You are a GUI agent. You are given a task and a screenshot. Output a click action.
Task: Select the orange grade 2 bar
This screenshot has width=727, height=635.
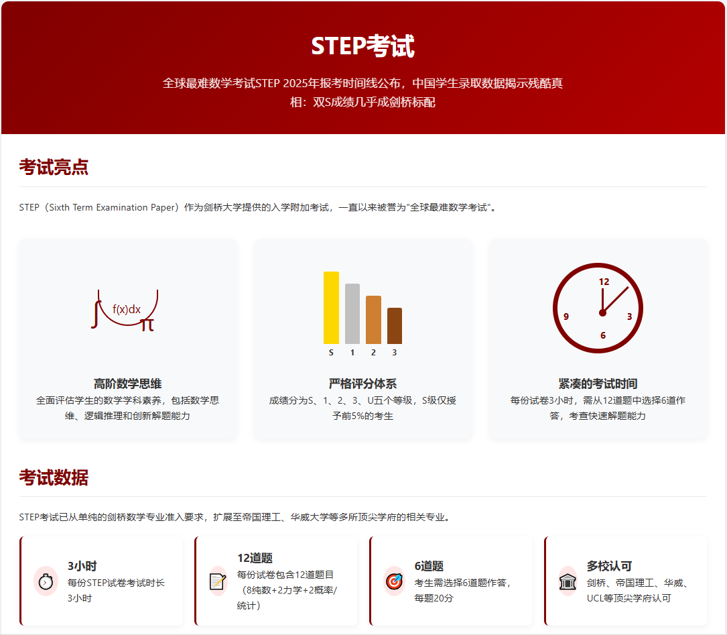click(x=373, y=320)
